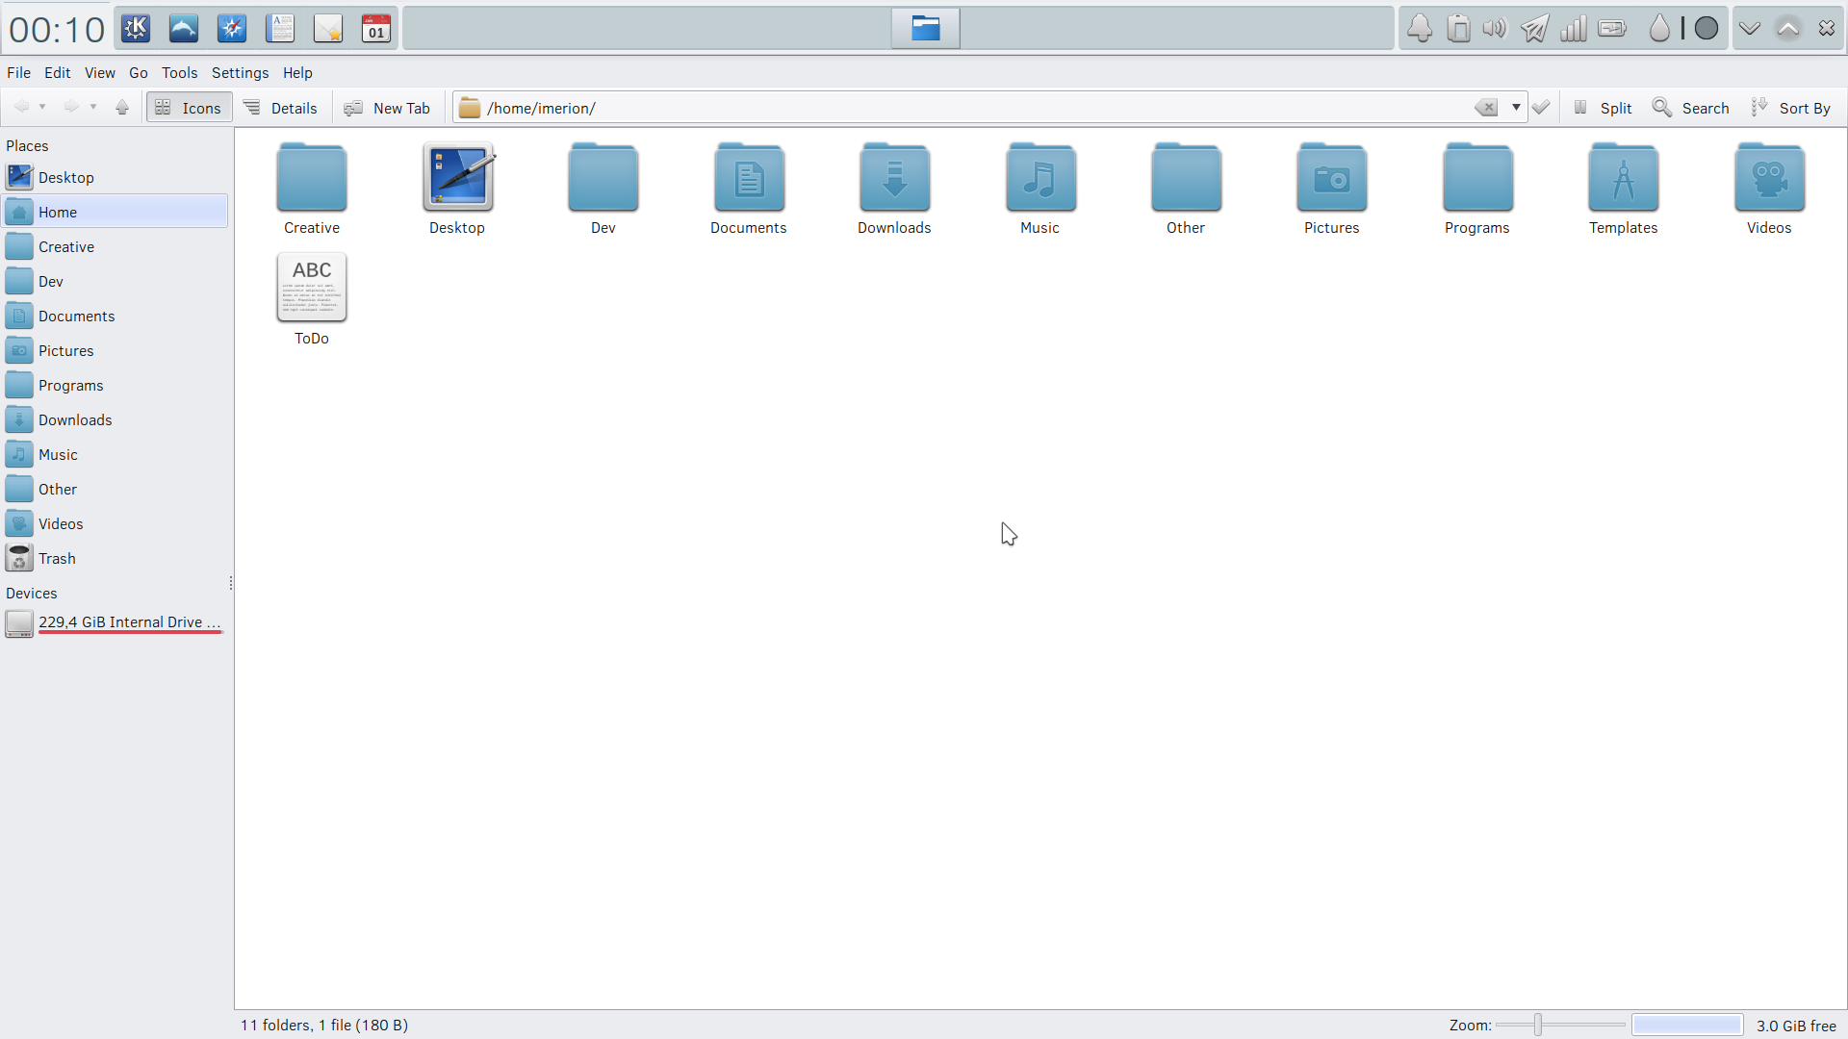The image size is (1848, 1039).
Task: Open back history dropdown arrow
Action: point(42,107)
